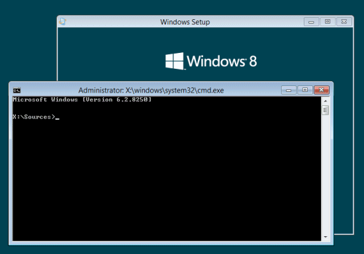Click the Windows 8 logo in Setup window

point(211,61)
